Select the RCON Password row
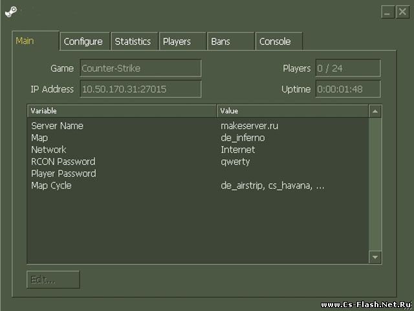 point(63,161)
